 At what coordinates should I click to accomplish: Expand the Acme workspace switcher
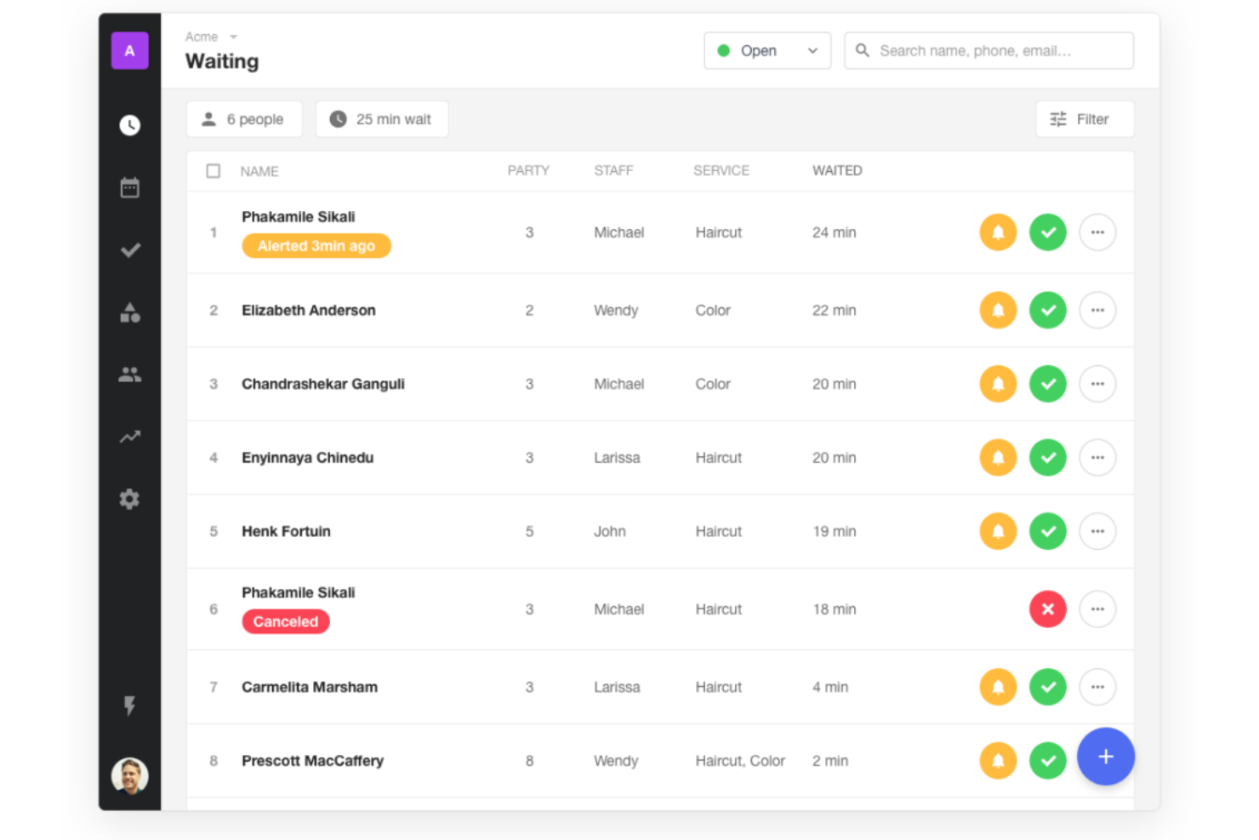pyautogui.click(x=208, y=37)
